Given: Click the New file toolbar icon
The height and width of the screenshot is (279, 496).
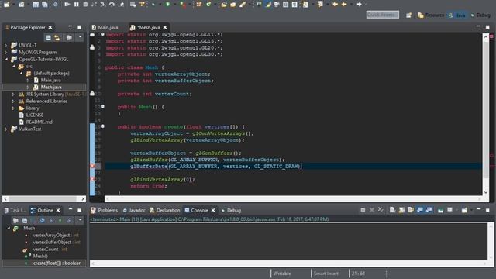Looking at the screenshot, I should tap(7, 5).
